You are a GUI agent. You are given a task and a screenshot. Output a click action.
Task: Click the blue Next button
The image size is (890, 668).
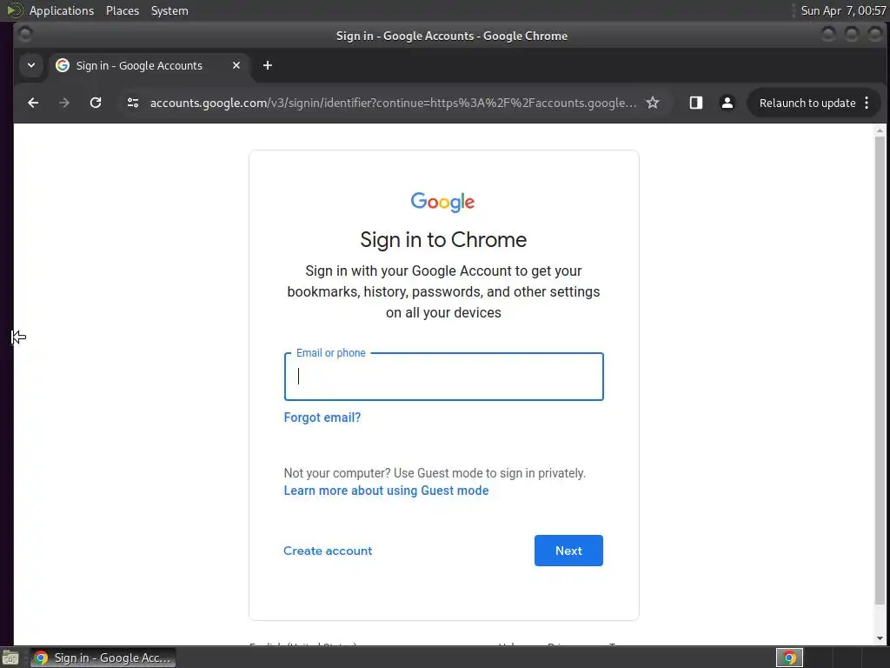point(568,551)
